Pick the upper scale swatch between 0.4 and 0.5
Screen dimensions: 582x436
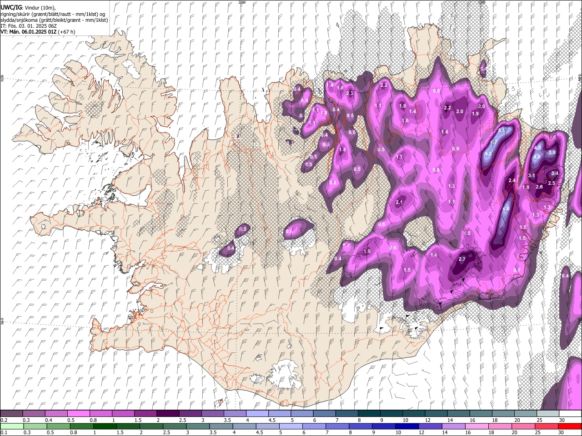click(56, 414)
